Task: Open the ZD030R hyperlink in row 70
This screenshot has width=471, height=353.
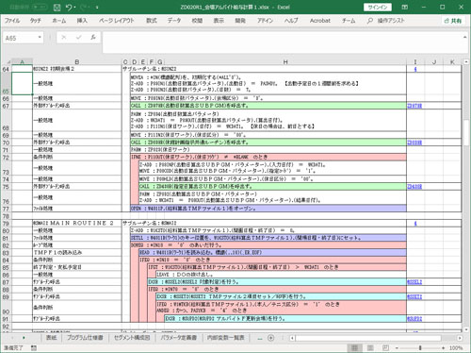Action: tap(414, 143)
